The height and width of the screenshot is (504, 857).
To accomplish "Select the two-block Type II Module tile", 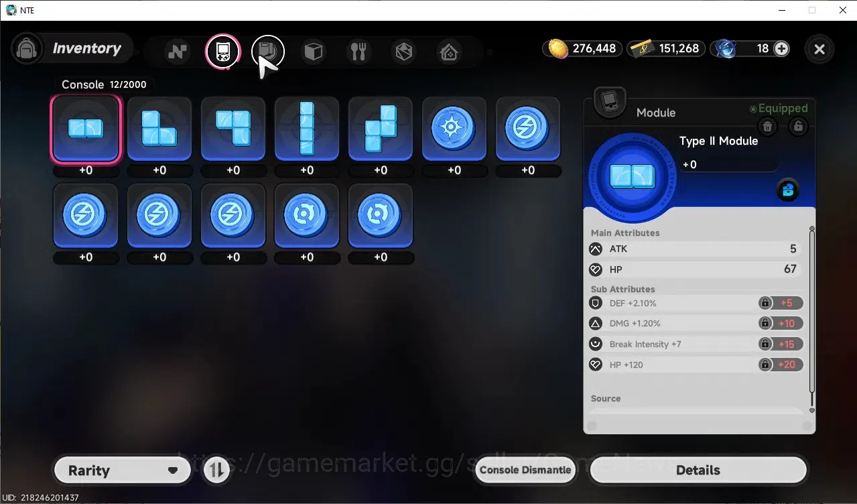I will [x=86, y=129].
